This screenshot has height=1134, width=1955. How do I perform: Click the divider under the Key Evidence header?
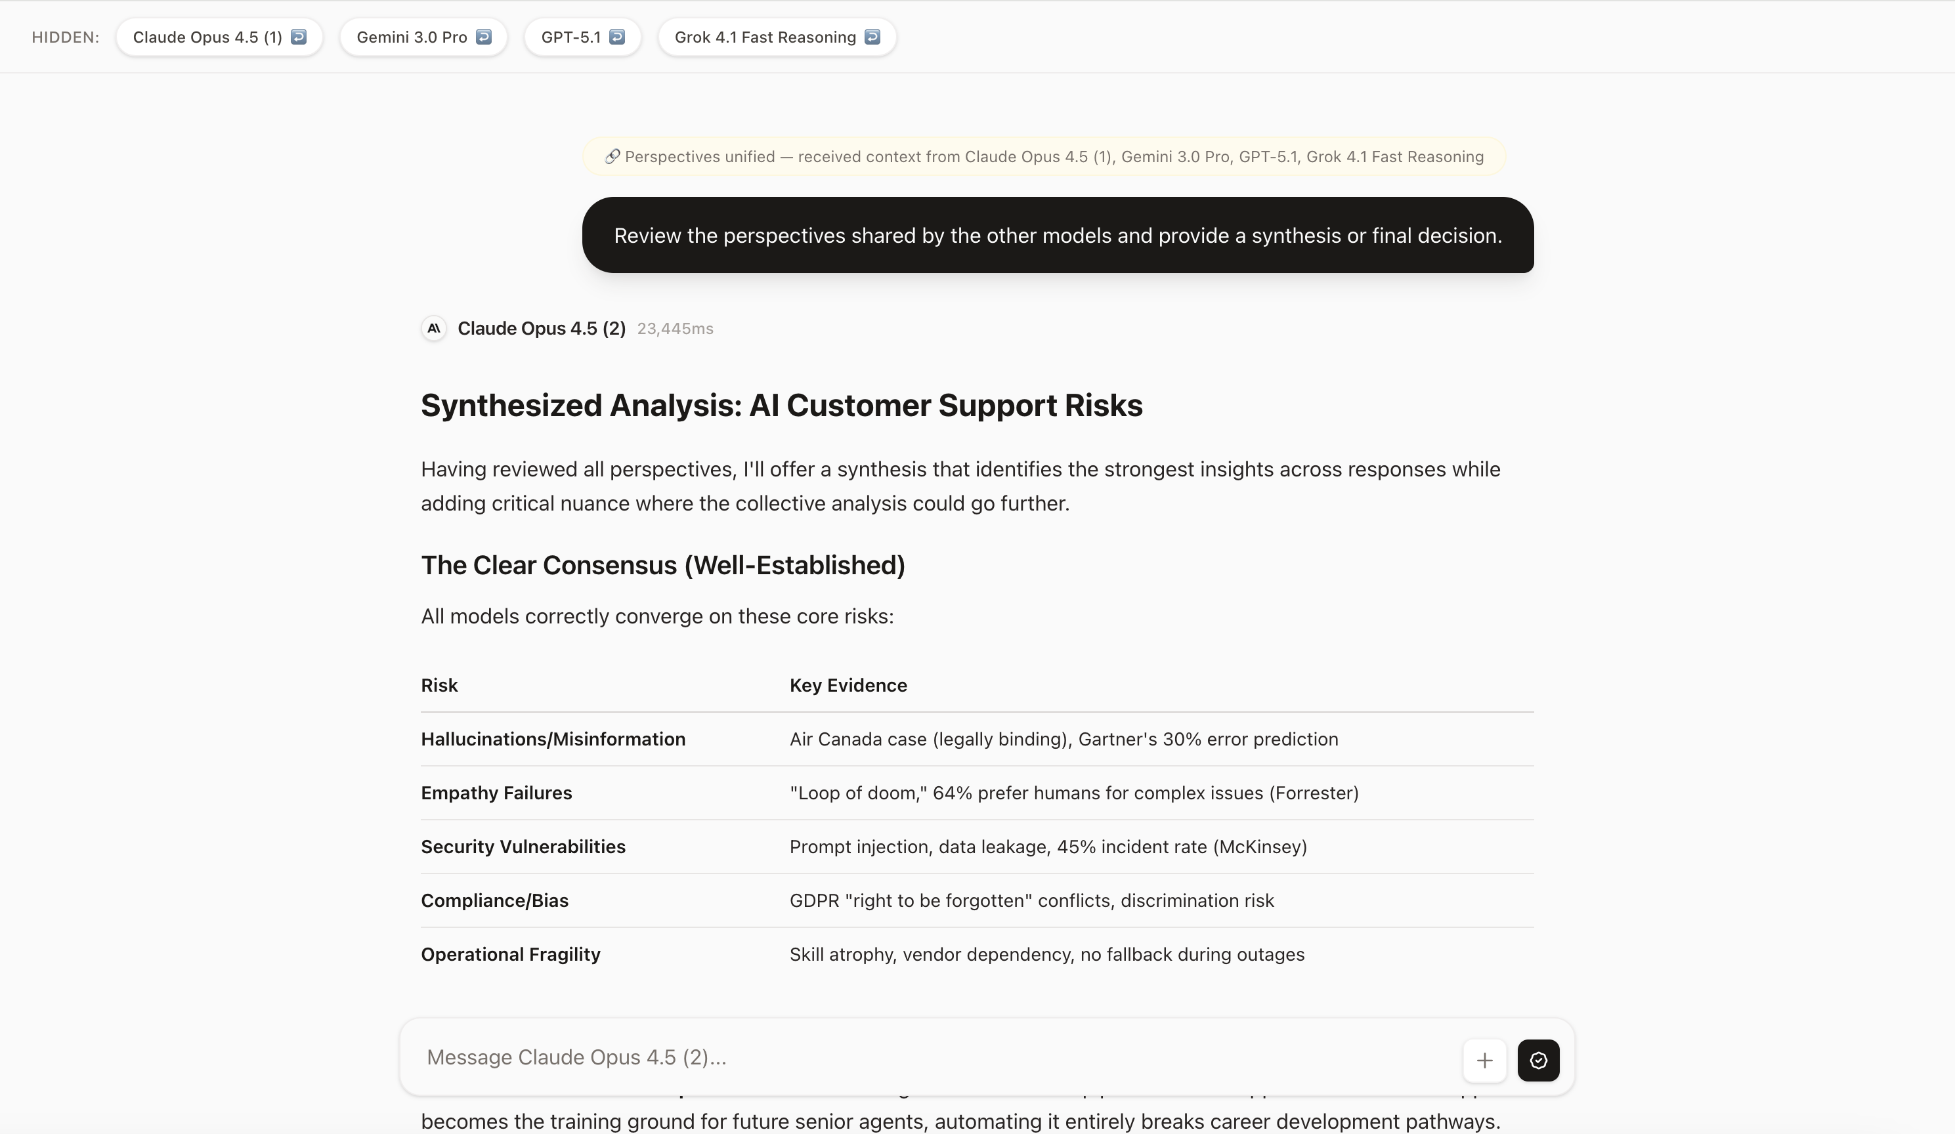(977, 712)
